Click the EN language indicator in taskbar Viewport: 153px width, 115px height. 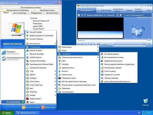tap(139, 113)
